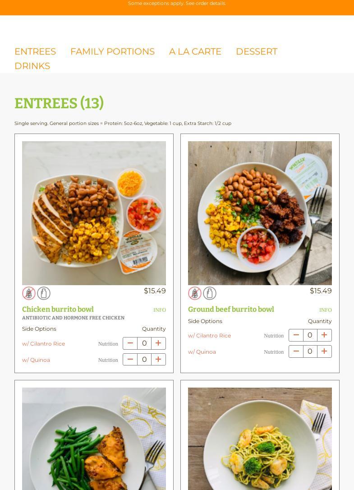The width and height of the screenshot is (354, 490).
Task: Open INFO for Ground beef burrito bowl
Action: pos(325,310)
